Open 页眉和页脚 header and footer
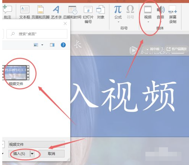The image size is (189, 165). pyautogui.click(x=41, y=12)
